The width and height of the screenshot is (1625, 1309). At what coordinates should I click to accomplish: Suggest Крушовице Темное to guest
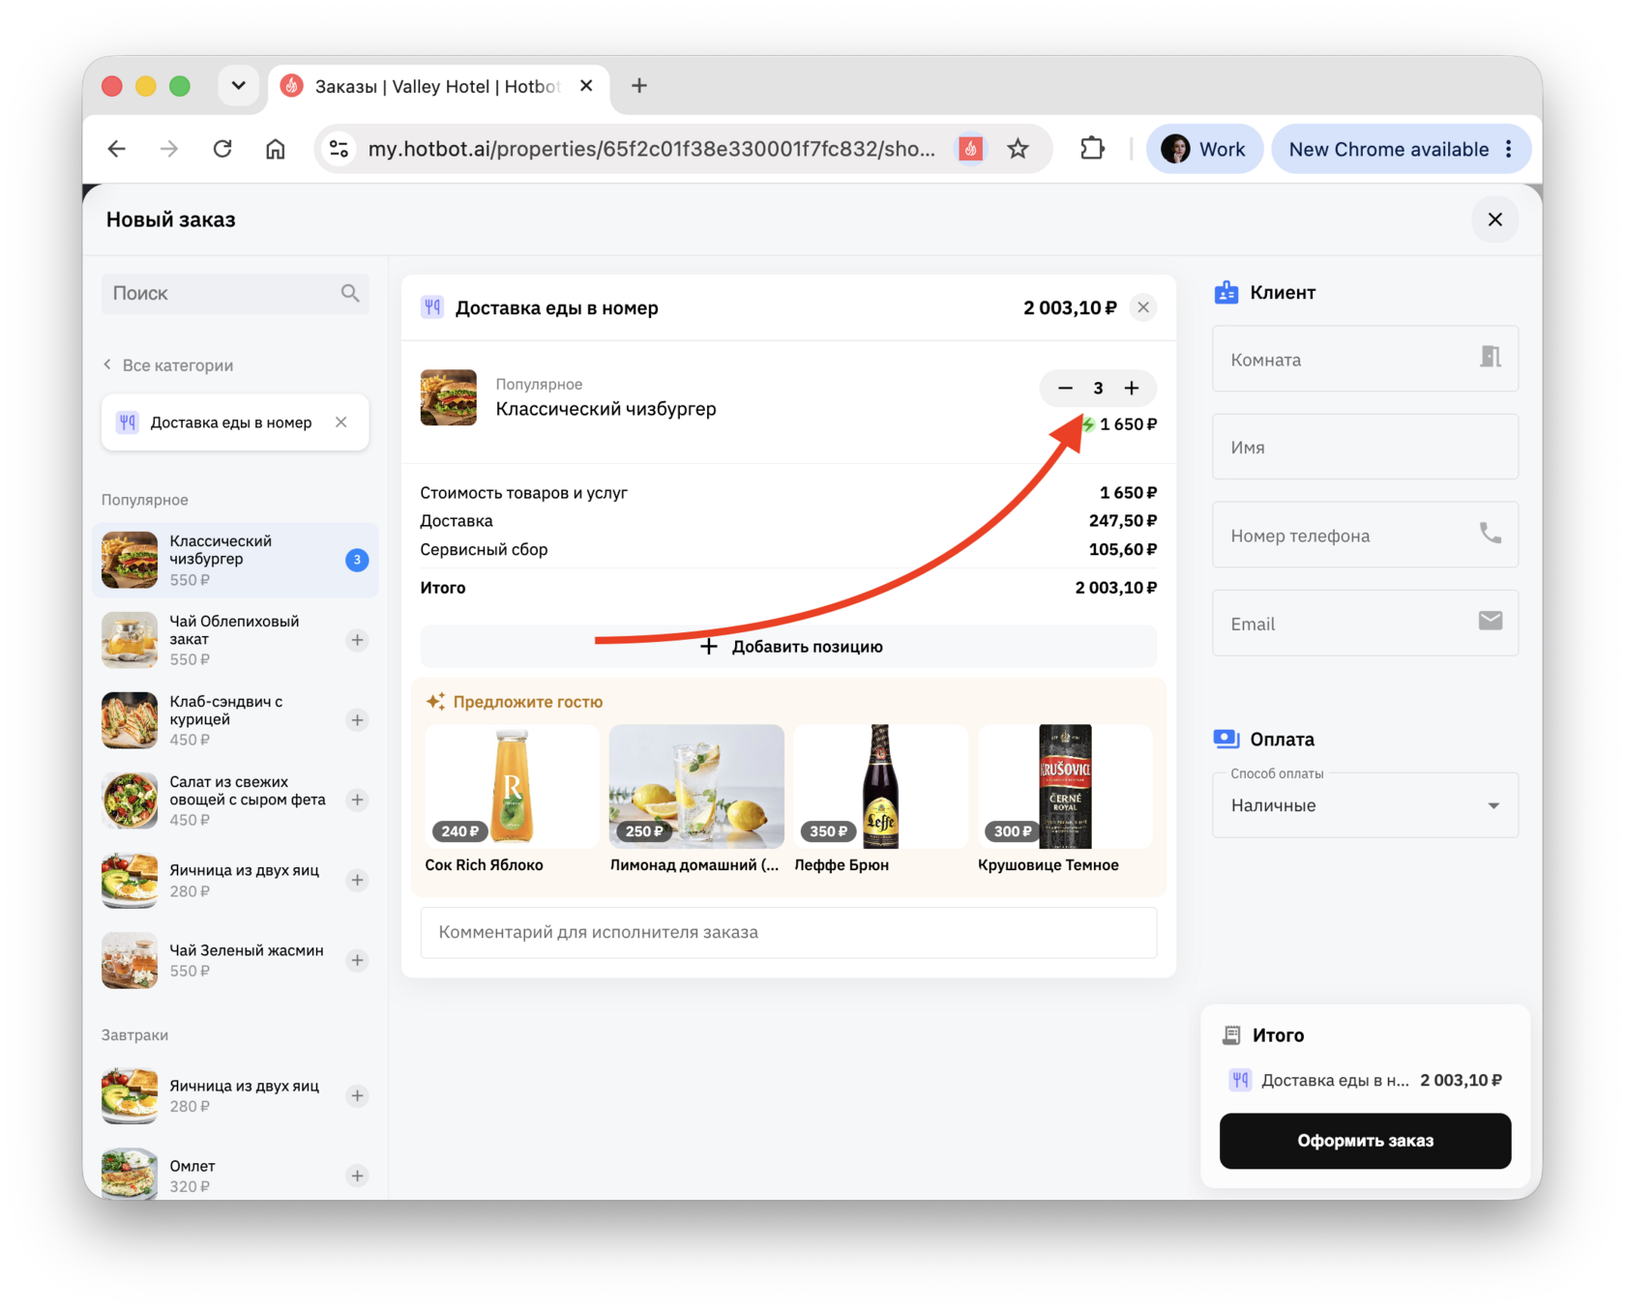click(x=1065, y=799)
